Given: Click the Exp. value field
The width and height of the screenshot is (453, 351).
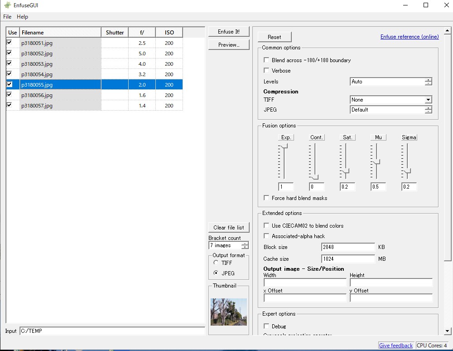Looking at the screenshot, I should click(x=286, y=187).
